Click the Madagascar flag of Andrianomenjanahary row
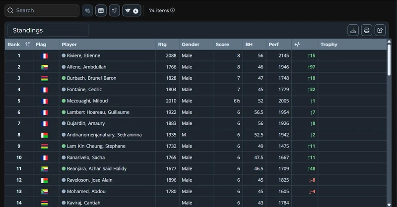 tap(45, 135)
